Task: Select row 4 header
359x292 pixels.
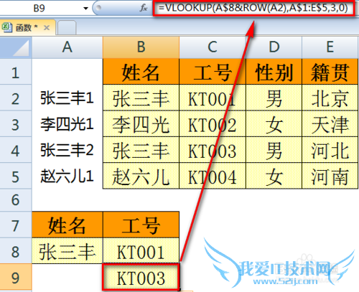Action: [16, 150]
